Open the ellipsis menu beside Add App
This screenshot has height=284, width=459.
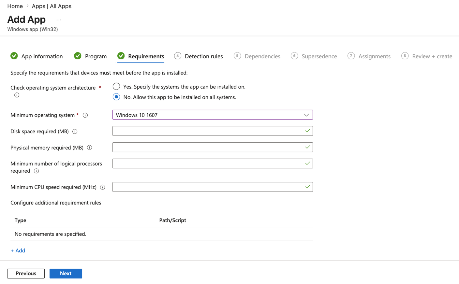click(59, 20)
